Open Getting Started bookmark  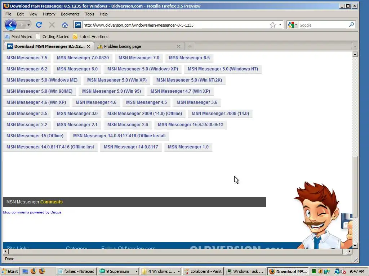[x=53, y=37]
